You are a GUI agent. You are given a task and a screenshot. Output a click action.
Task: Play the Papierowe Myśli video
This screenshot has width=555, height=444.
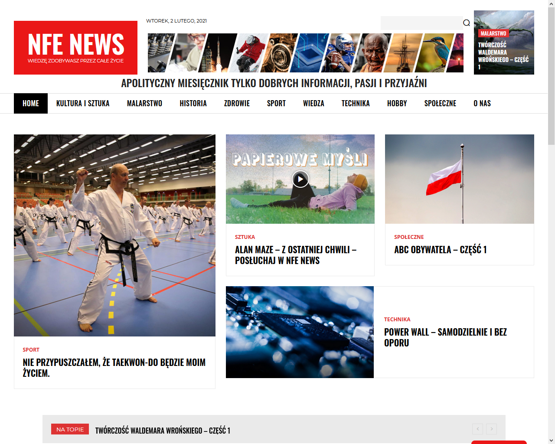click(x=300, y=179)
